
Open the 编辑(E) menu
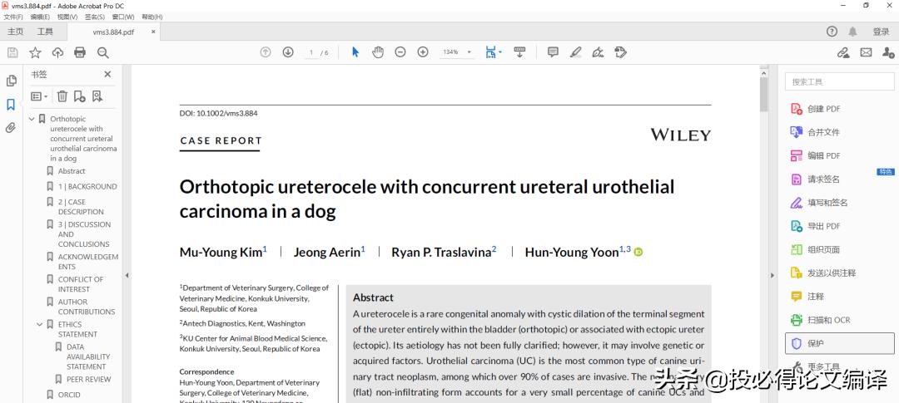(40, 17)
